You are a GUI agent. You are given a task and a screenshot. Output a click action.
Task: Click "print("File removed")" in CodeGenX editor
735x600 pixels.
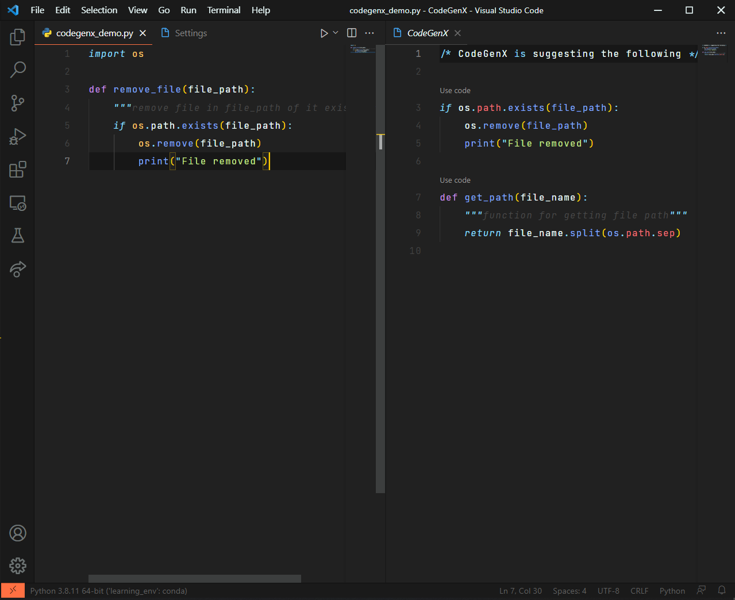(529, 144)
